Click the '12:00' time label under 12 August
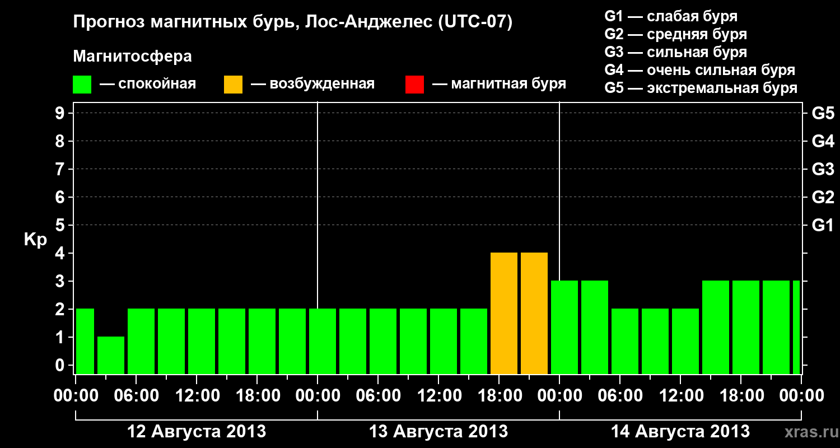Image resolution: width=840 pixels, height=448 pixels. [x=197, y=396]
